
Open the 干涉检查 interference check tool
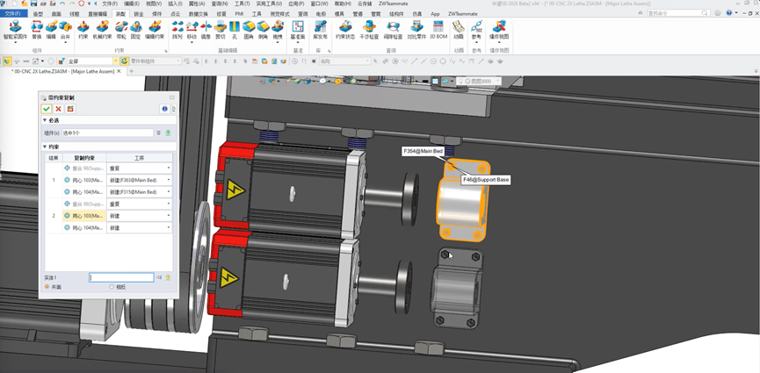coord(369,28)
